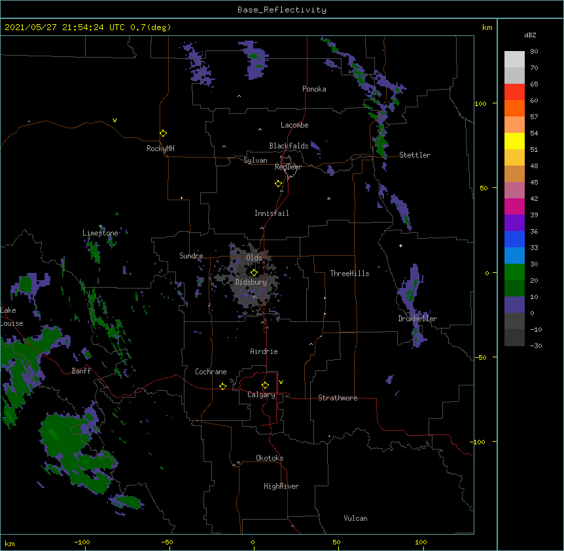Click the yellow diamond marker south of RedDeer

[278, 184]
